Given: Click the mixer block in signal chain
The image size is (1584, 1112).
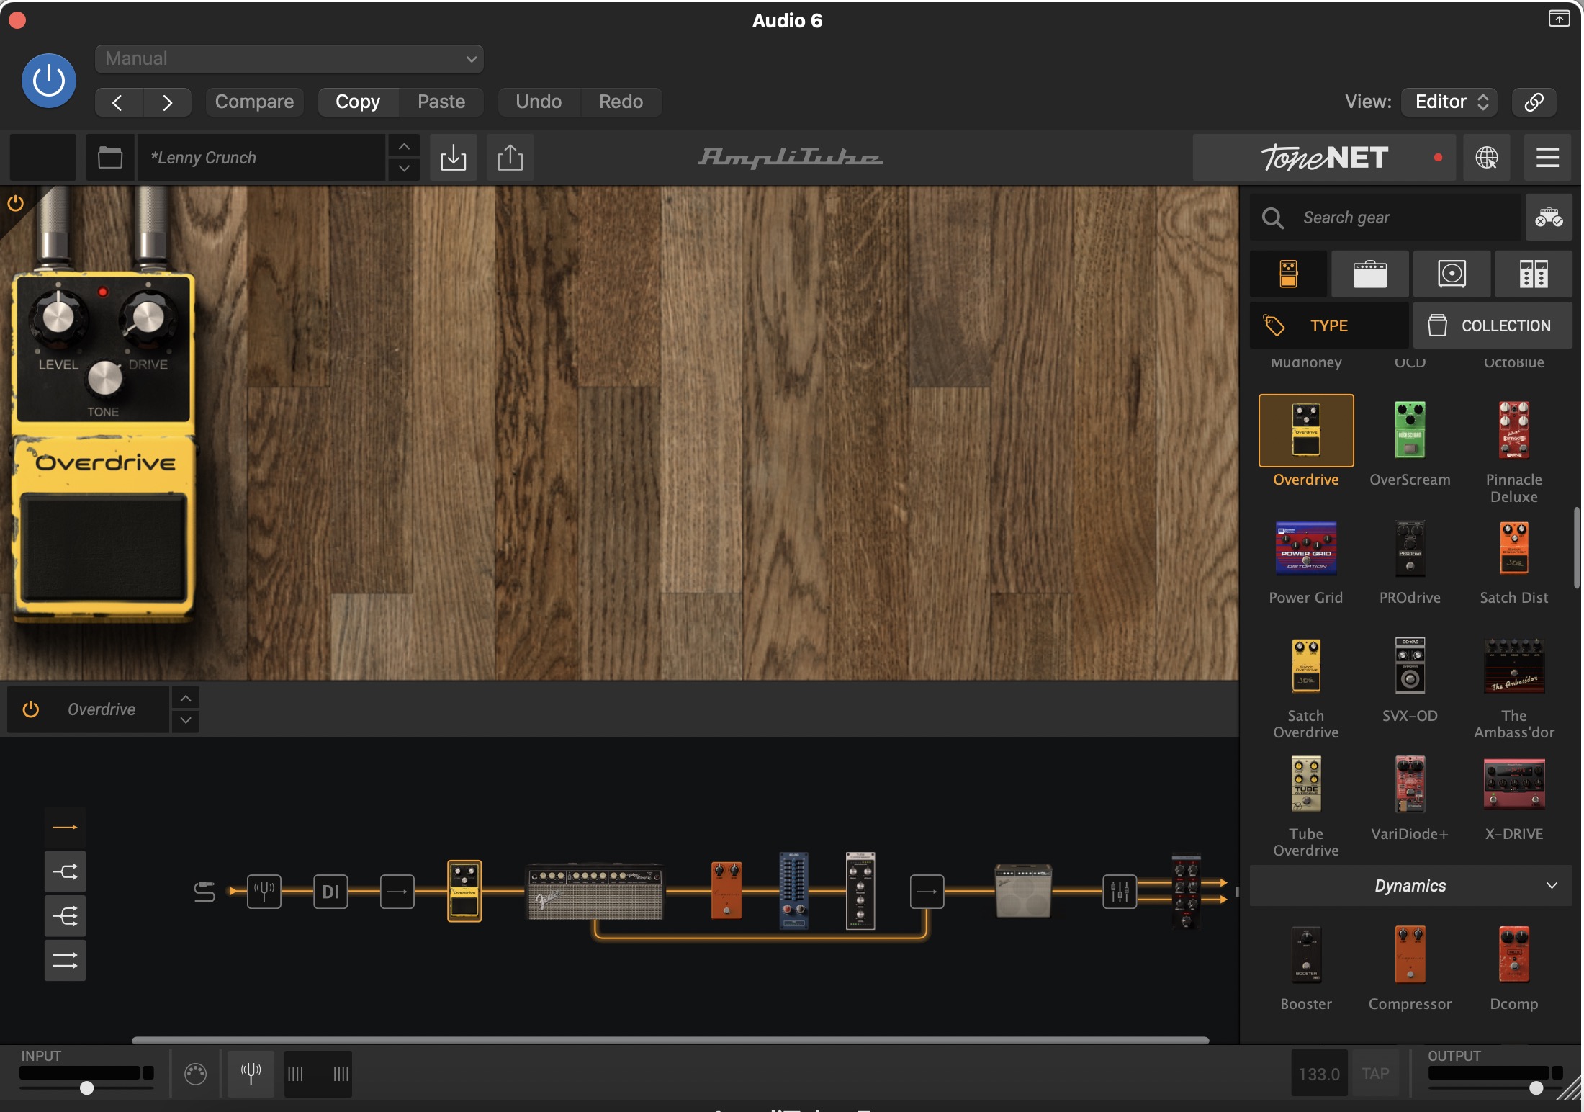Looking at the screenshot, I should click(1120, 892).
